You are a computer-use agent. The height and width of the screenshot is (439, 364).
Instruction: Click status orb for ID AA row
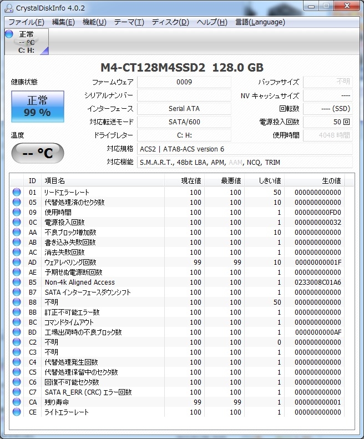[17, 232]
